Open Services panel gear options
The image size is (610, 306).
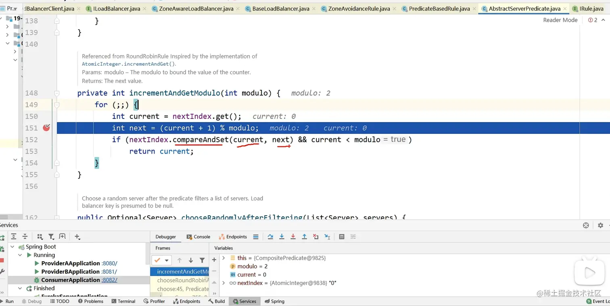click(x=600, y=225)
